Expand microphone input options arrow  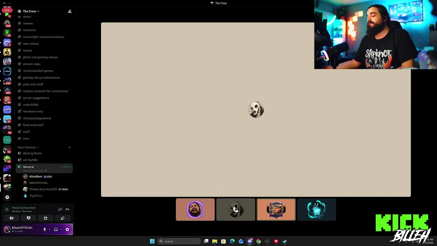pos(50,230)
